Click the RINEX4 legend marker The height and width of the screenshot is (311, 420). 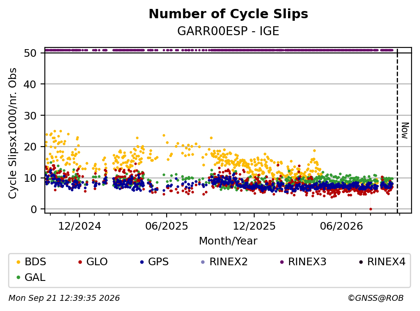(360, 262)
